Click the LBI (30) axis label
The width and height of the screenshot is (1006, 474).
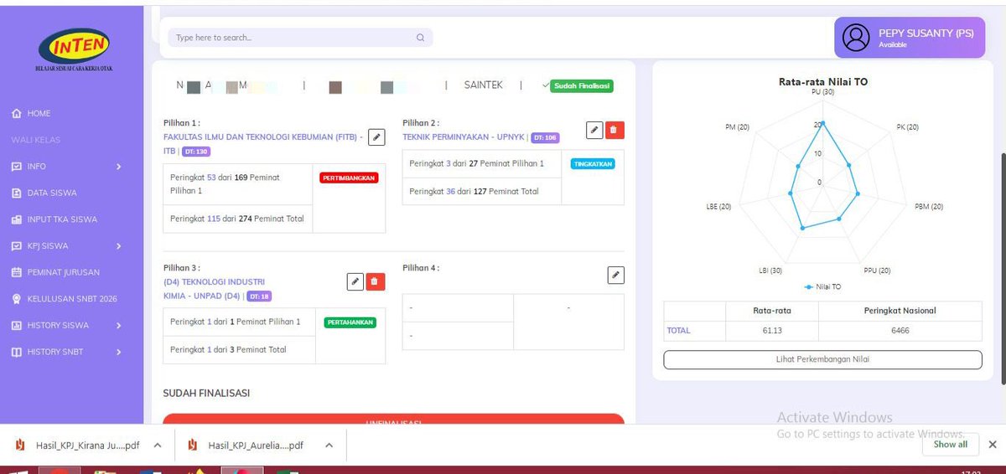[770, 270]
